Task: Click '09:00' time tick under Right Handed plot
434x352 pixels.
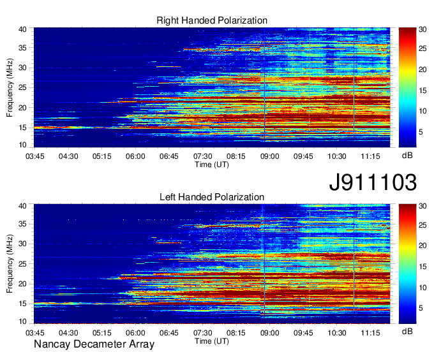Action: click(x=269, y=156)
